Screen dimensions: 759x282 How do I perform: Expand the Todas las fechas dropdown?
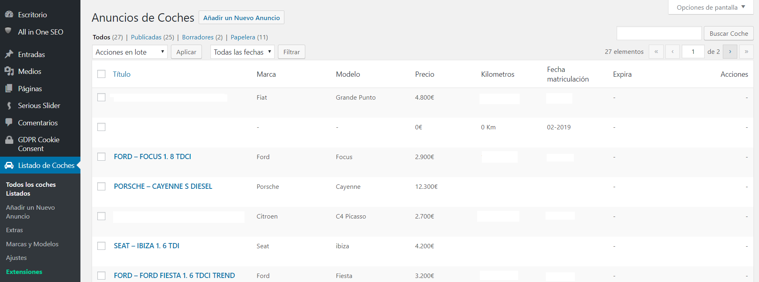(242, 52)
